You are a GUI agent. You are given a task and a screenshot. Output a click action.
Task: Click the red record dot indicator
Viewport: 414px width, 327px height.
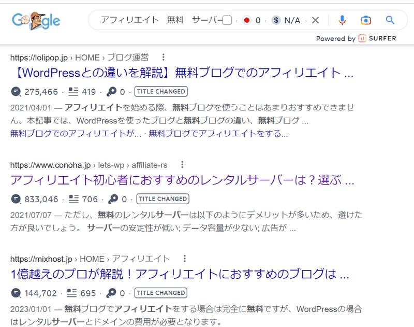coord(247,20)
